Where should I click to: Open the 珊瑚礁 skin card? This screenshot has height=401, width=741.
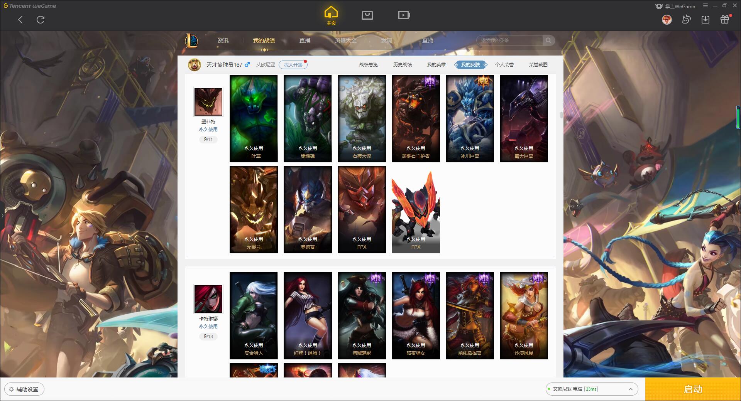(308, 118)
